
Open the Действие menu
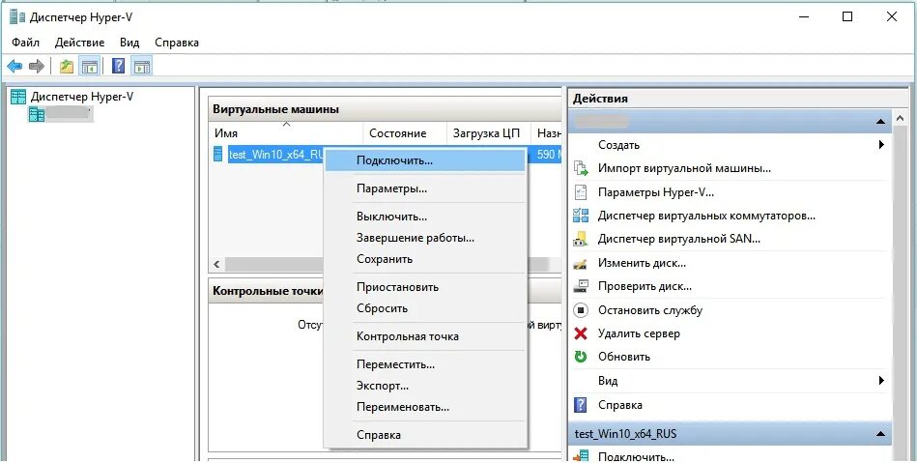79,43
